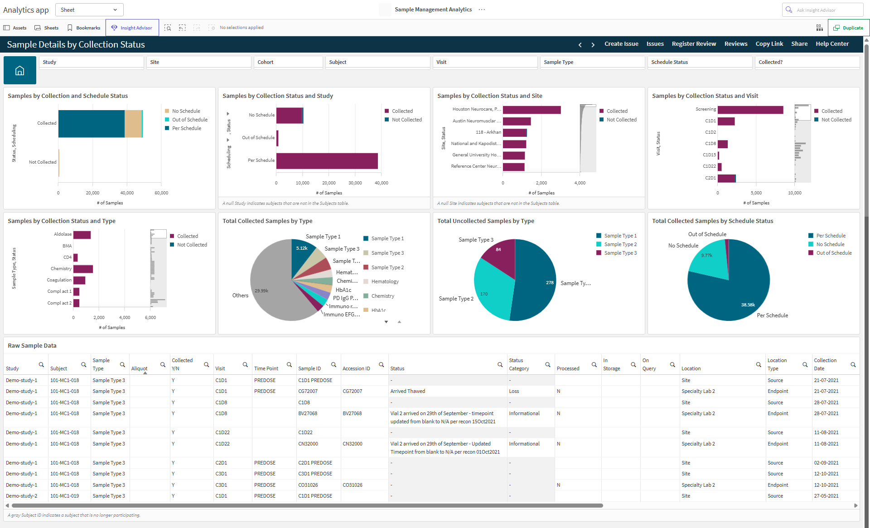
Task: Search the Visit column
Action: pos(245,365)
